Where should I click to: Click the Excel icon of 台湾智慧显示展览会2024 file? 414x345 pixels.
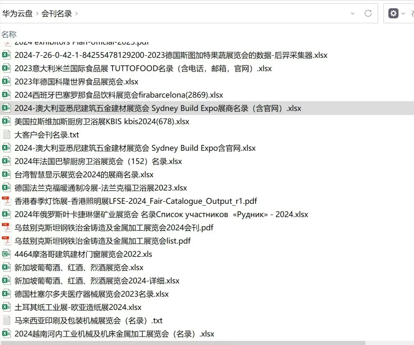click(6, 174)
